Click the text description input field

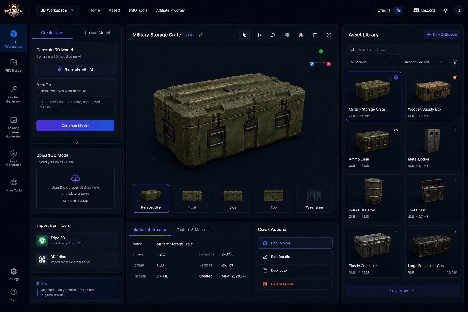click(75, 106)
